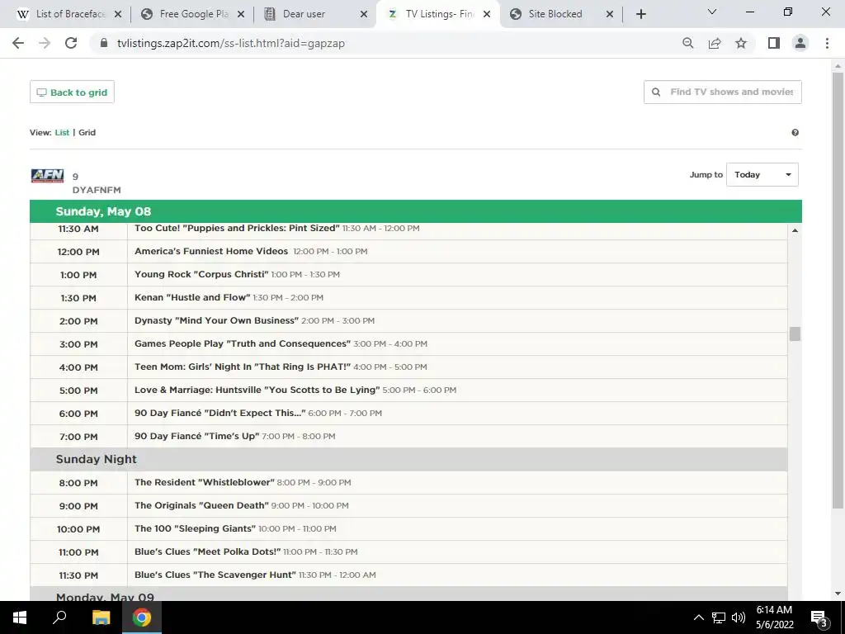
Task: Open 90 Day Fiancé Time's Up listing
Action: (x=196, y=436)
